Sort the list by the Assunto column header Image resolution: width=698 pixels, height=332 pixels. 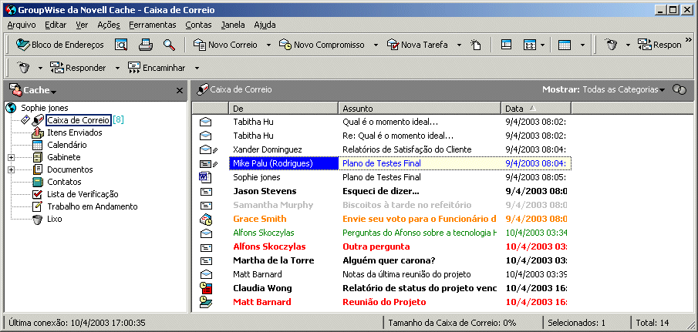[420, 109]
